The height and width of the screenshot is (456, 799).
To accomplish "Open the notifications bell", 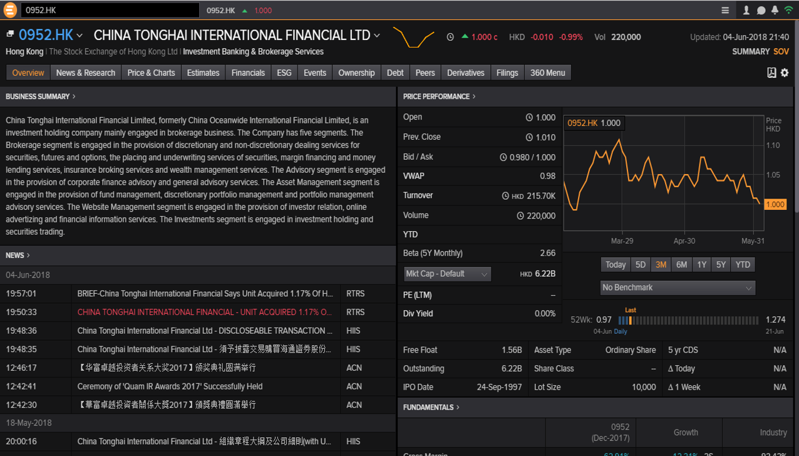I will coord(775,11).
